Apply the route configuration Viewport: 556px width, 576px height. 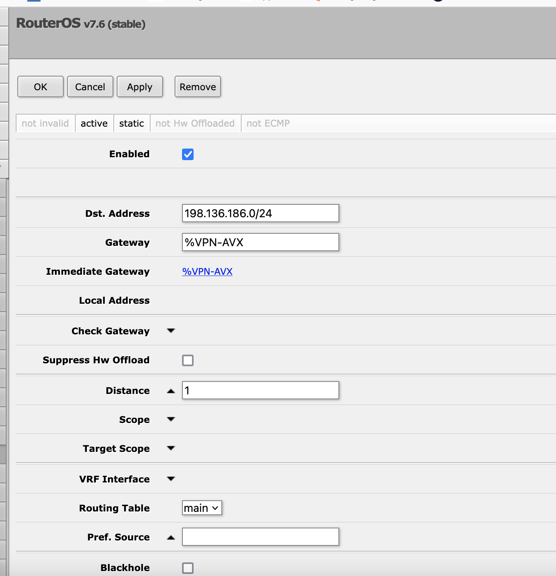140,86
